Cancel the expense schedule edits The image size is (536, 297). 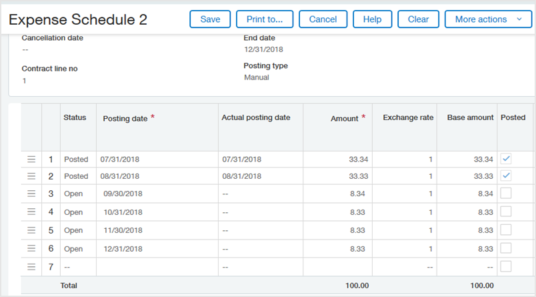323,19
